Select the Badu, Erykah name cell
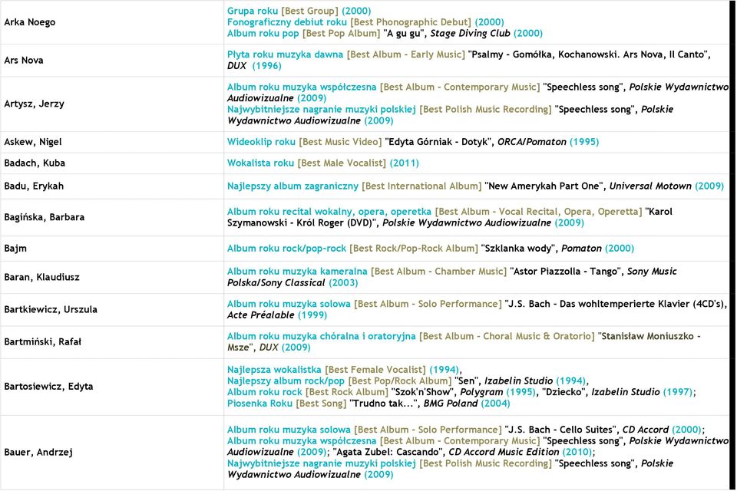737x491 pixels. click(x=112, y=186)
